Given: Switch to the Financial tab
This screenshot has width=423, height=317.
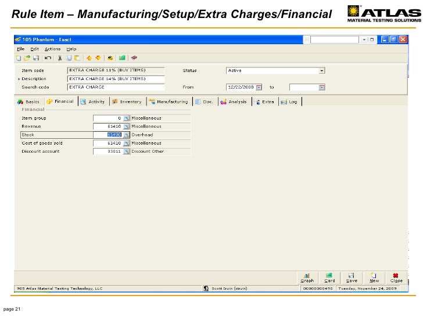Looking at the screenshot, I should click(x=60, y=102).
